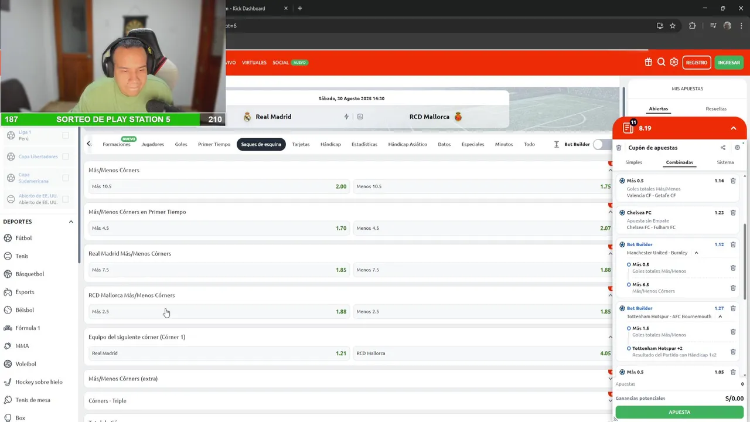The image size is (750, 422).
Task: Open Chrome three-dot menu
Action: pyautogui.click(x=741, y=26)
